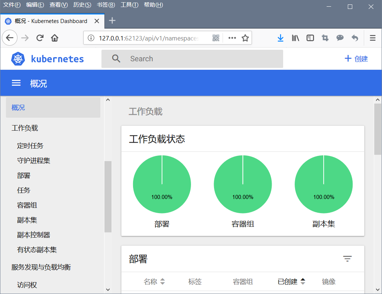Image resolution: width=382 pixels, height=294 pixels.
Task: Open 任务 in the sidebar
Action: [24, 190]
